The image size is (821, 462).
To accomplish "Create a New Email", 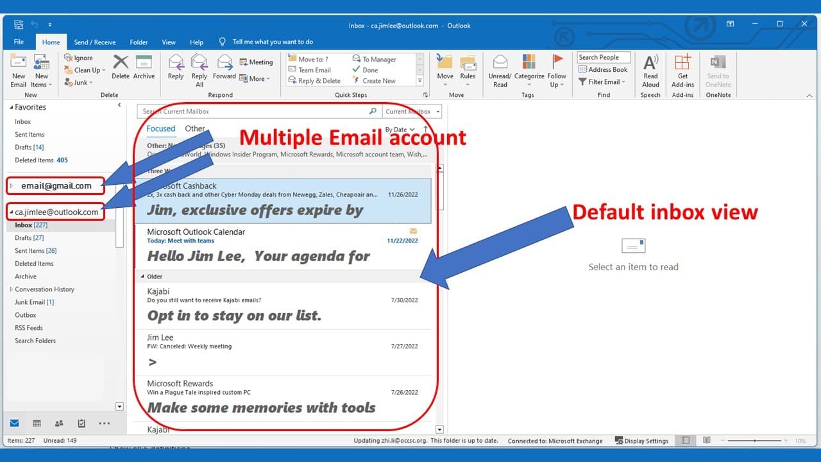I will [x=19, y=71].
